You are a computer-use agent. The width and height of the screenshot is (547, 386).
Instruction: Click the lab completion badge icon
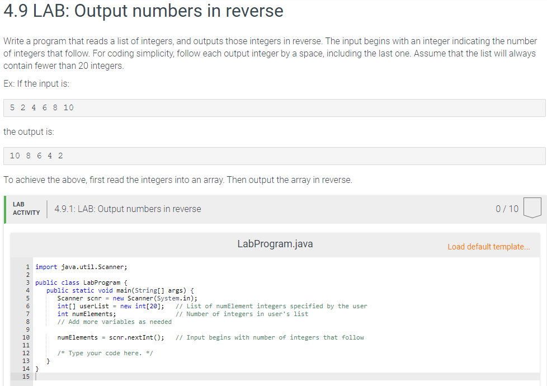pyautogui.click(x=532, y=208)
